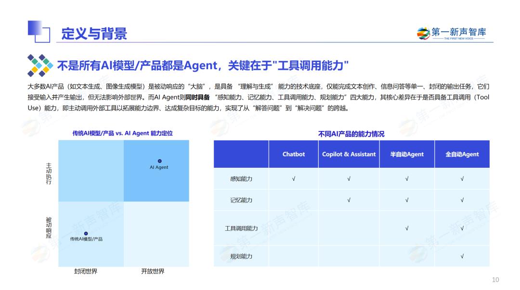Switch to the Chatbot column header
This screenshot has height=290, width=520.
[x=293, y=154]
